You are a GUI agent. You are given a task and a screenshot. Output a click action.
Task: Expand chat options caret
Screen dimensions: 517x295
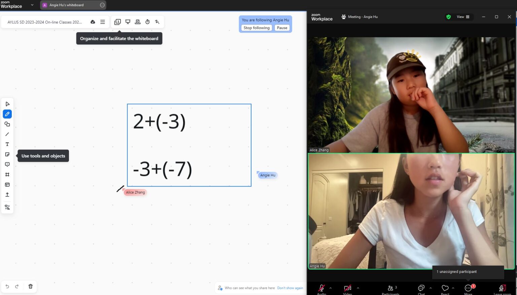click(x=430, y=288)
